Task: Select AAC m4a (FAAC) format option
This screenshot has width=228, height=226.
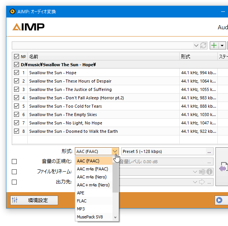Action: [x=94, y=169]
